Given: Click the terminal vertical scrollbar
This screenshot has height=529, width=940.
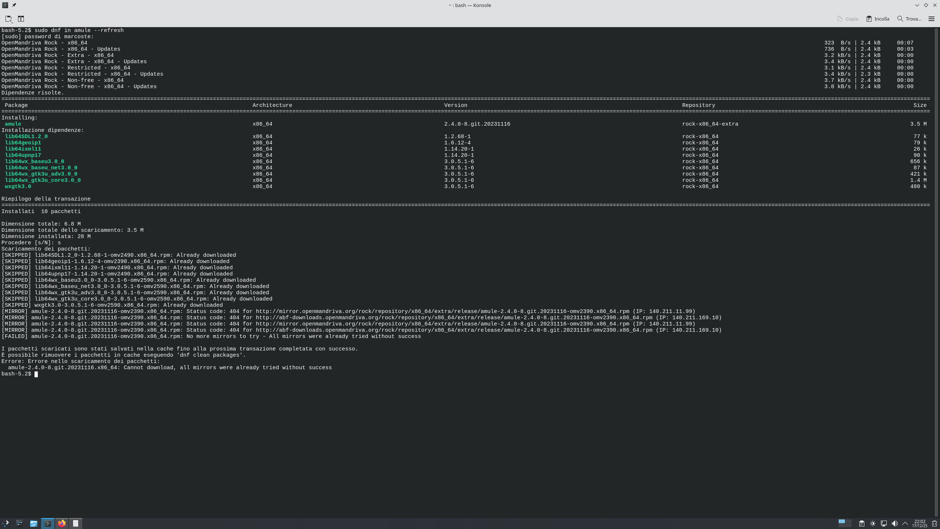Looking at the screenshot, I should click(936, 272).
